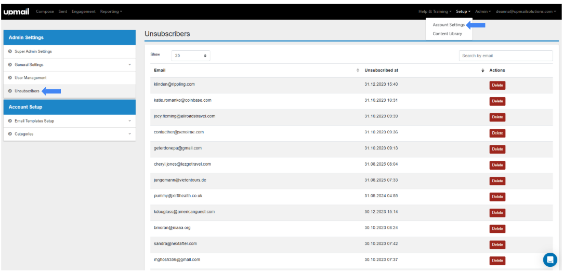
Task: Click the Super Admin Settings arrow icon
Action: coord(10,52)
